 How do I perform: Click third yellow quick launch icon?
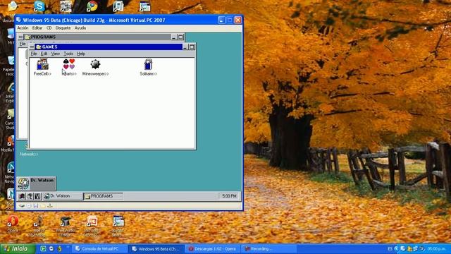coord(59,249)
